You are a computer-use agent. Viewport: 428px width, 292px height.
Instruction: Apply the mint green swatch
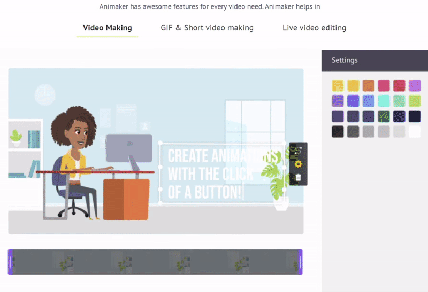[399, 101]
